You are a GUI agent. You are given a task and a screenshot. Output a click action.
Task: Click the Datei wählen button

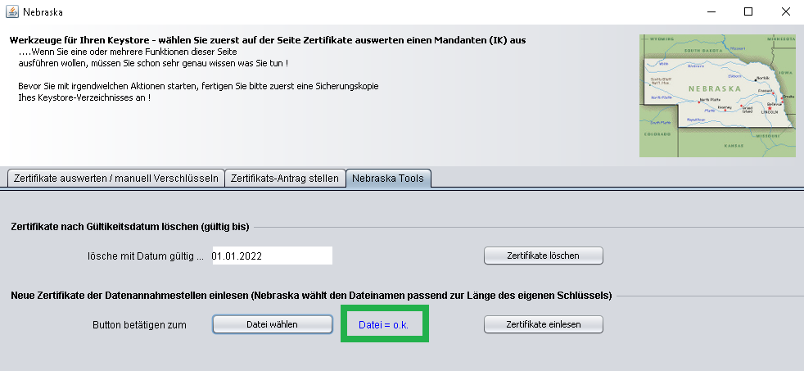[x=273, y=324]
